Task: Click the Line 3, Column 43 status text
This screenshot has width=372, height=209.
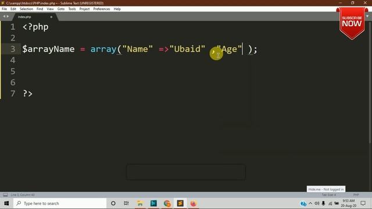Action: coord(23,195)
